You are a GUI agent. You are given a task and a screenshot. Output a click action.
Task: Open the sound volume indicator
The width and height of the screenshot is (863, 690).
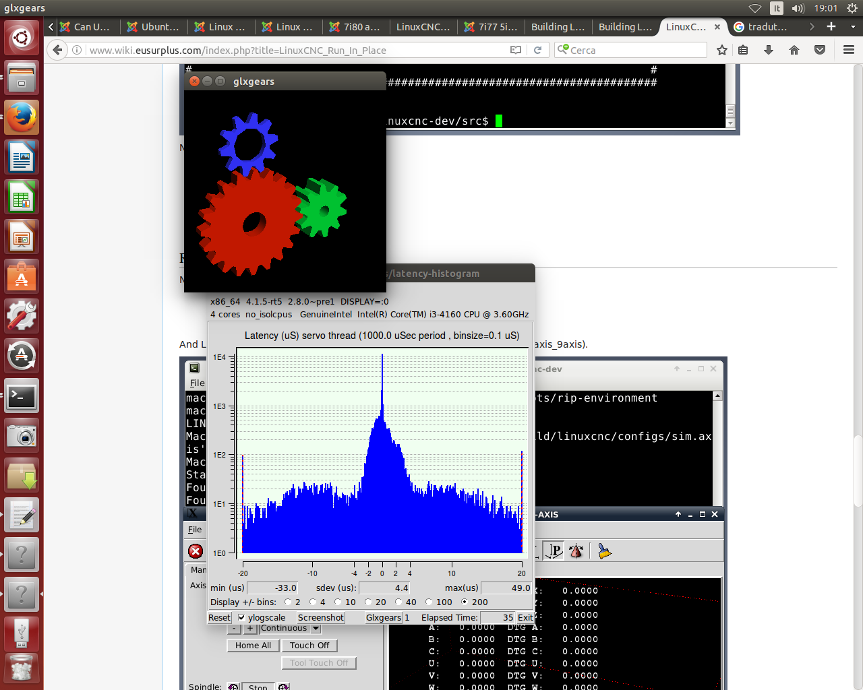[798, 8]
